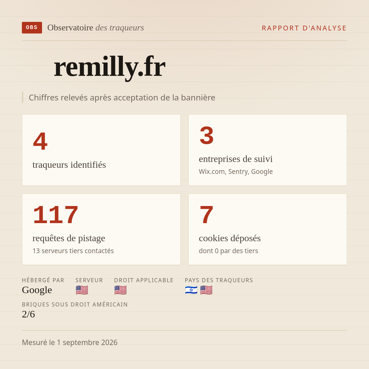Click the Rapport d'analyse header label
Viewport: 369px width, 369px height.
click(304, 28)
